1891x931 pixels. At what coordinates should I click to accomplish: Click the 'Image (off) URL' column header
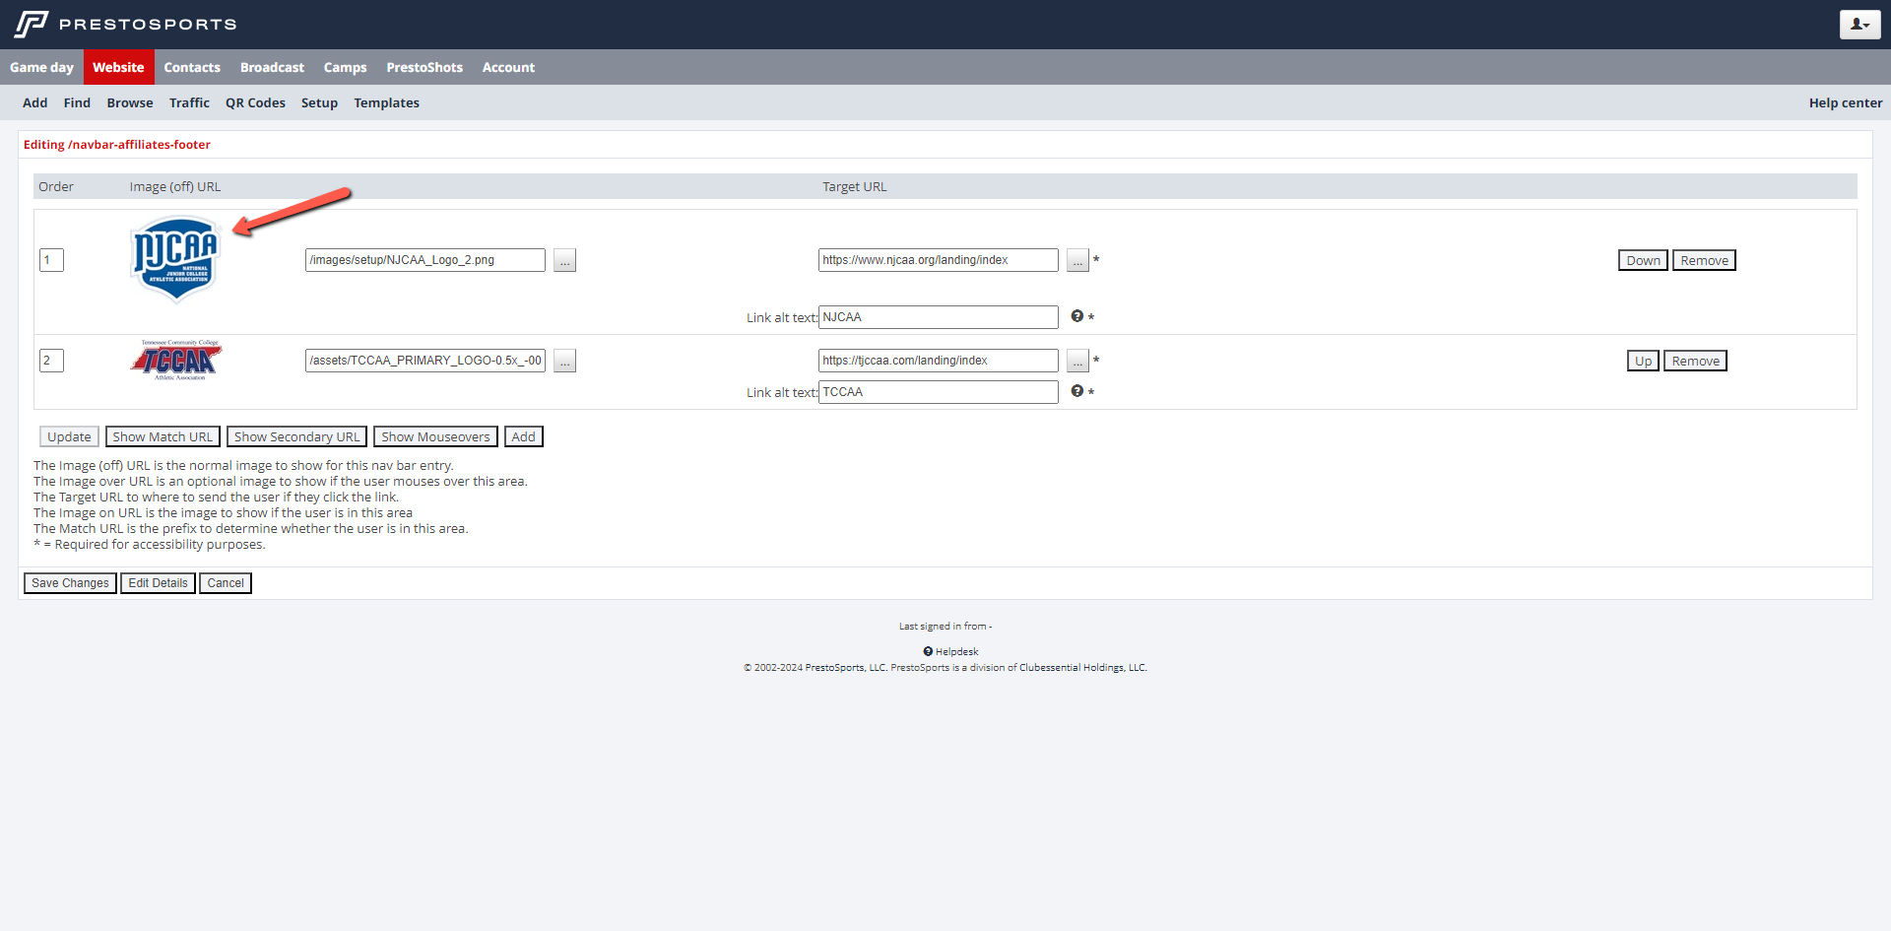pos(175,186)
